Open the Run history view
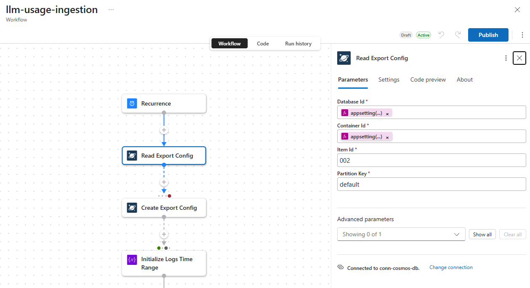 pos(298,43)
